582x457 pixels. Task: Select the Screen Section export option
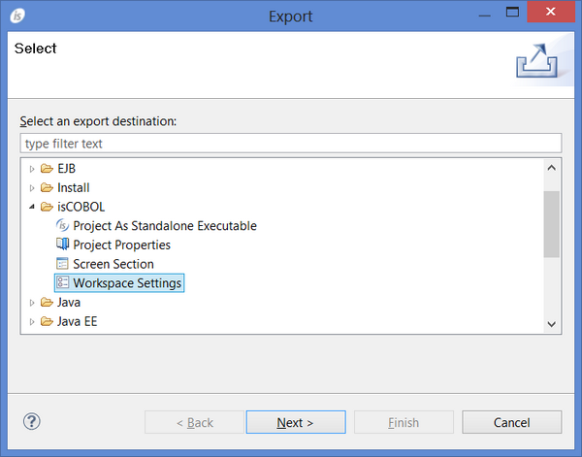[x=113, y=264]
